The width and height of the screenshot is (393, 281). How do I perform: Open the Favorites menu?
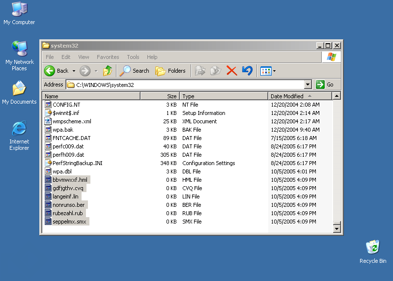coord(108,57)
